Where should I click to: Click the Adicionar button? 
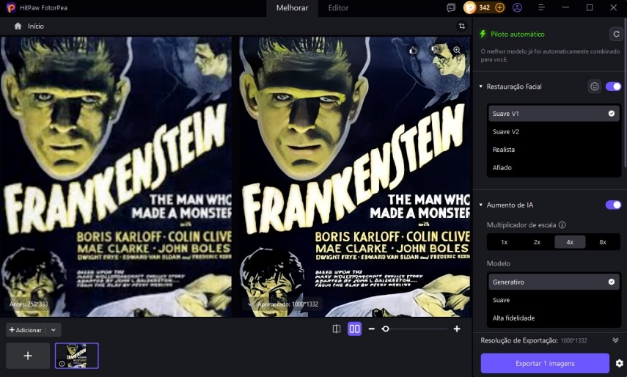26,330
